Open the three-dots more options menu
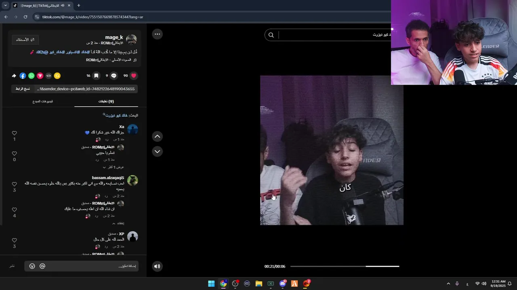 point(157,34)
